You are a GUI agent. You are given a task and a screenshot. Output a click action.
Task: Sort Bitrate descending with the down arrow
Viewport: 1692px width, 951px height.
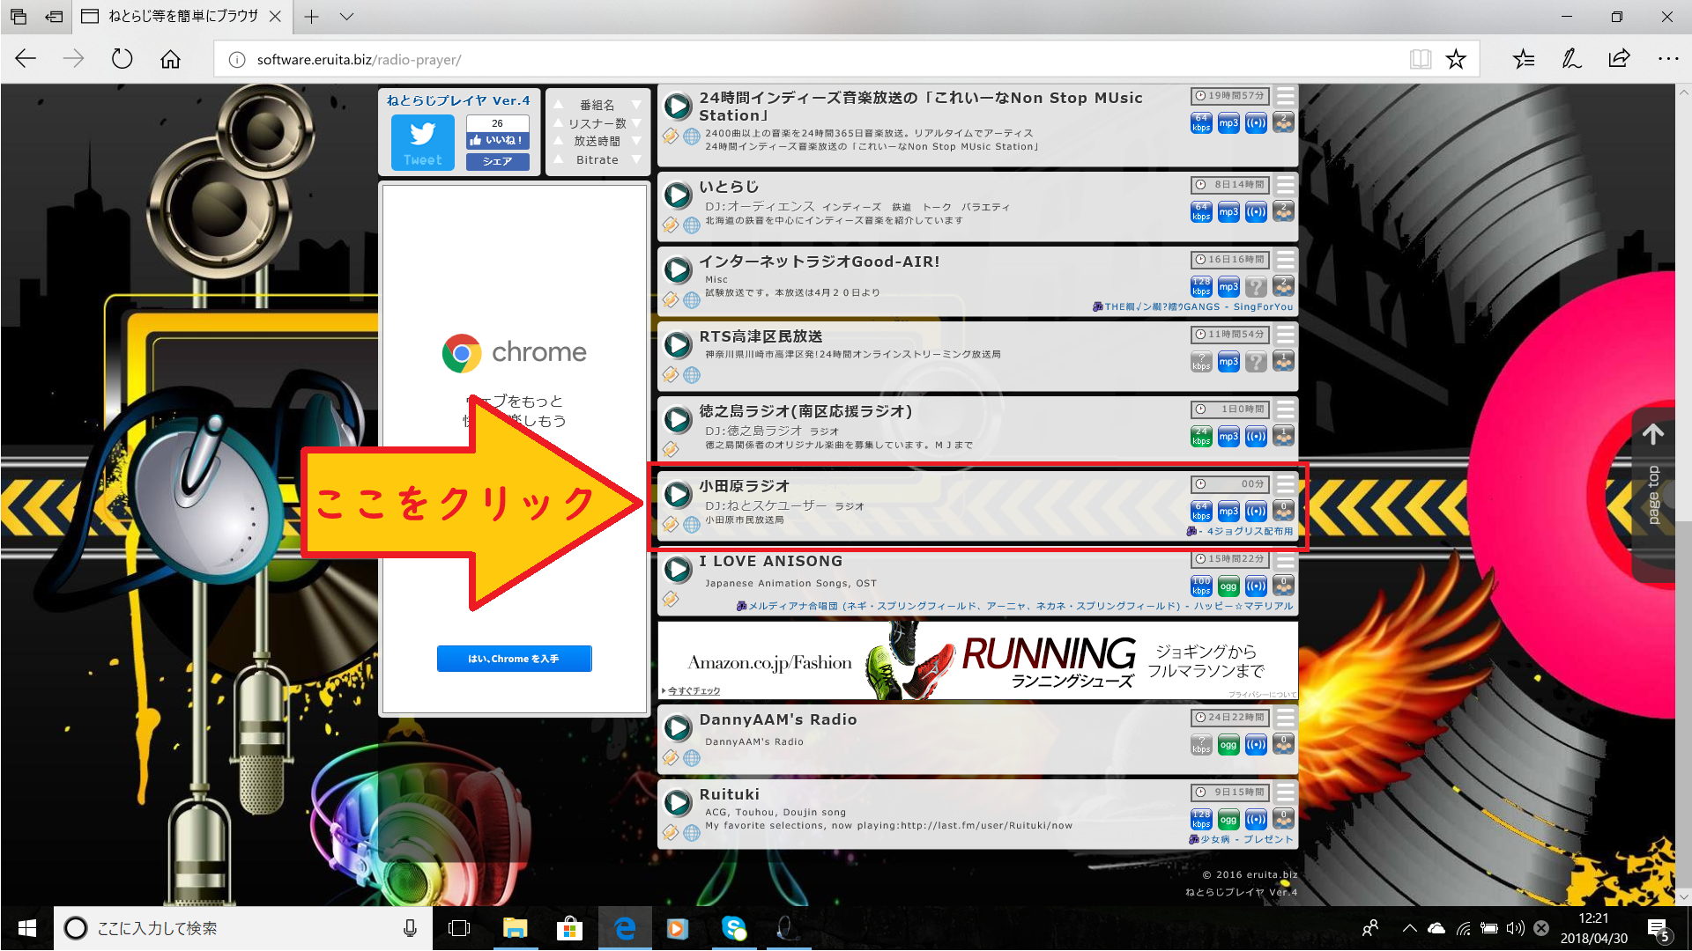click(x=636, y=160)
